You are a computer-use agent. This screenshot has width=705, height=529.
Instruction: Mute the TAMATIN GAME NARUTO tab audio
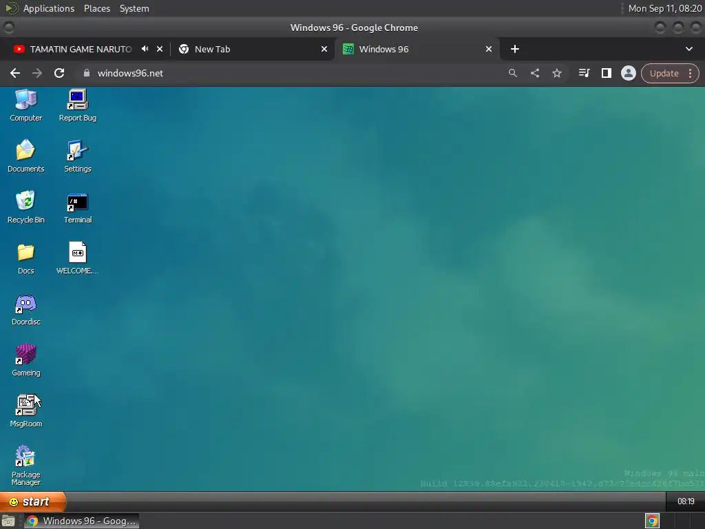[x=145, y=49]
